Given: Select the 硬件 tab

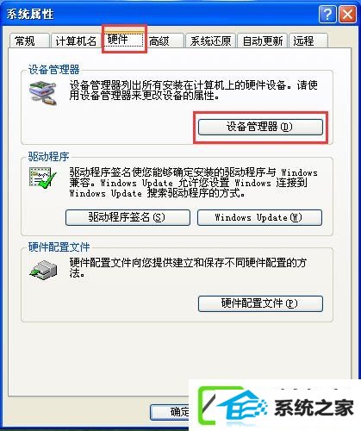Looking at the screenshot, I should pos(124,39).
